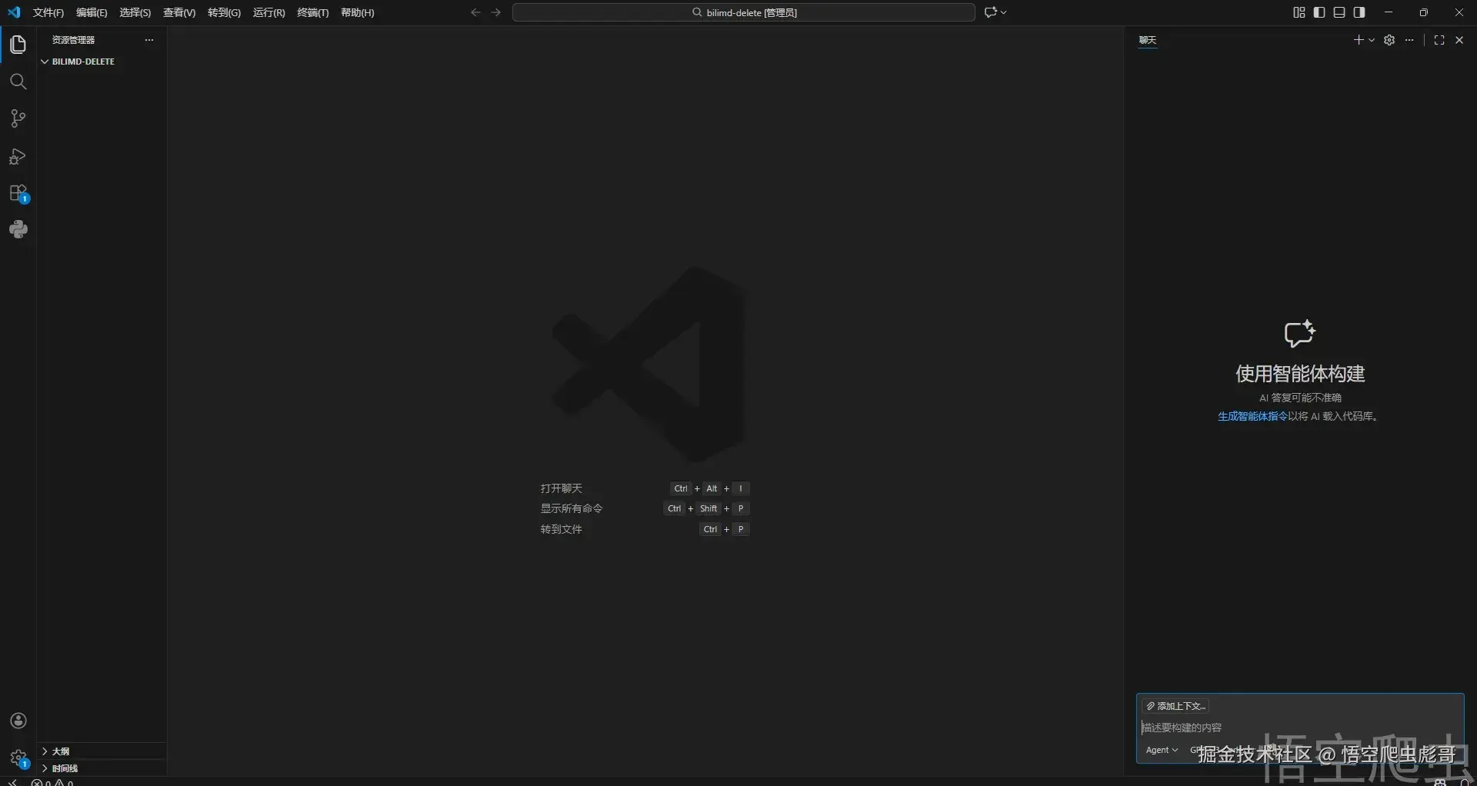Open the Run and Debug view
This screenshot has width=1477, height=786.
tap(18, 156)
